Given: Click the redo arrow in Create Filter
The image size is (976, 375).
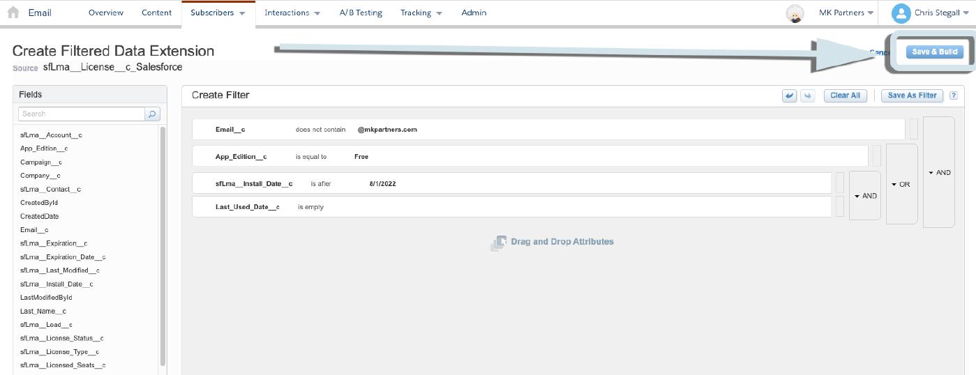Looking at the screenshot, I should (x=808, y=95).
